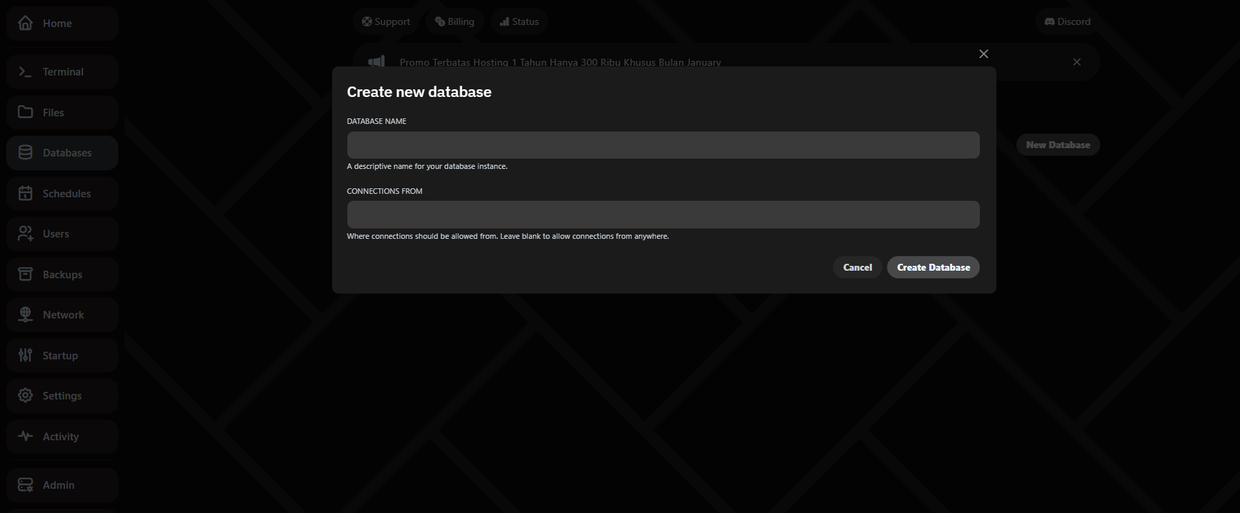Open the Support link text
This screenshot has height=513, width=1240.
(392, 21)
